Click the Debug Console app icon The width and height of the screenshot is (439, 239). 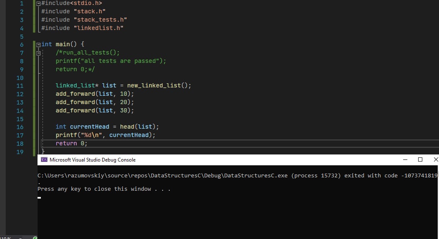pos(44,159)
